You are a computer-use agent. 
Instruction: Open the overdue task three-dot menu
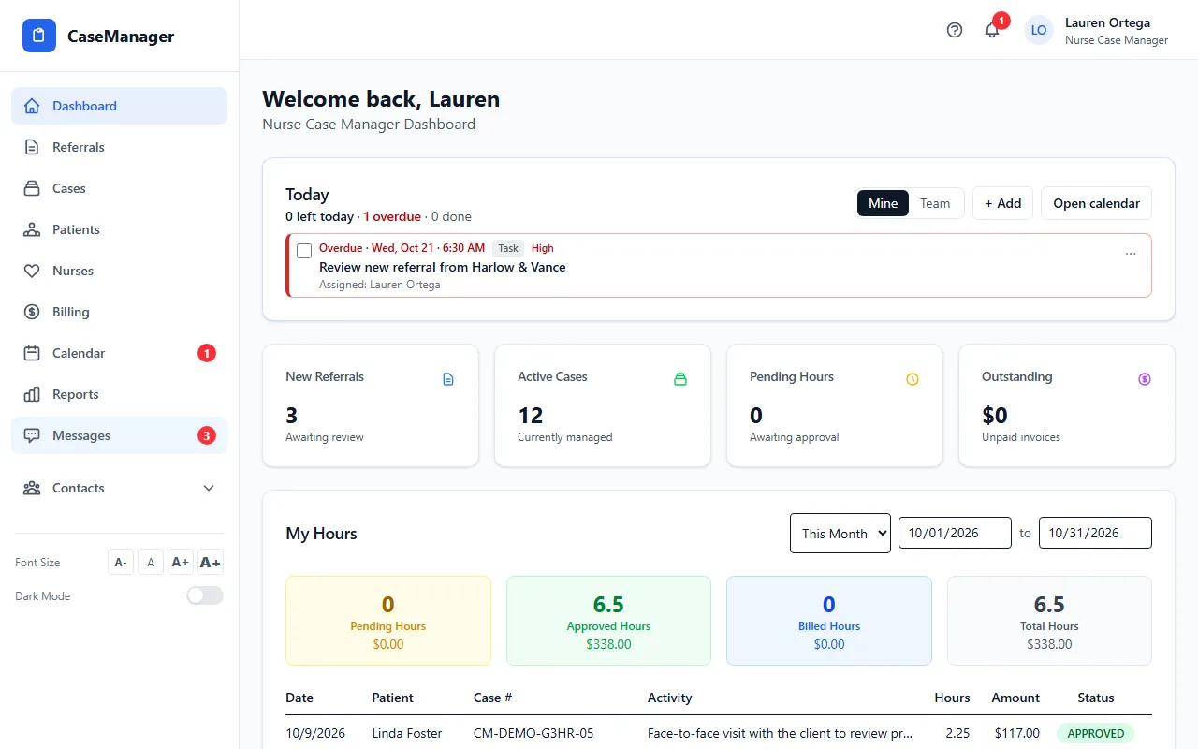1131,254
